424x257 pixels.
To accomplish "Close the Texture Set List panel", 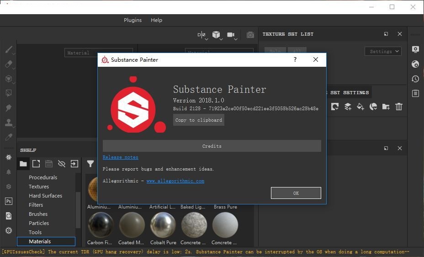I will click(x=400, y=34).
